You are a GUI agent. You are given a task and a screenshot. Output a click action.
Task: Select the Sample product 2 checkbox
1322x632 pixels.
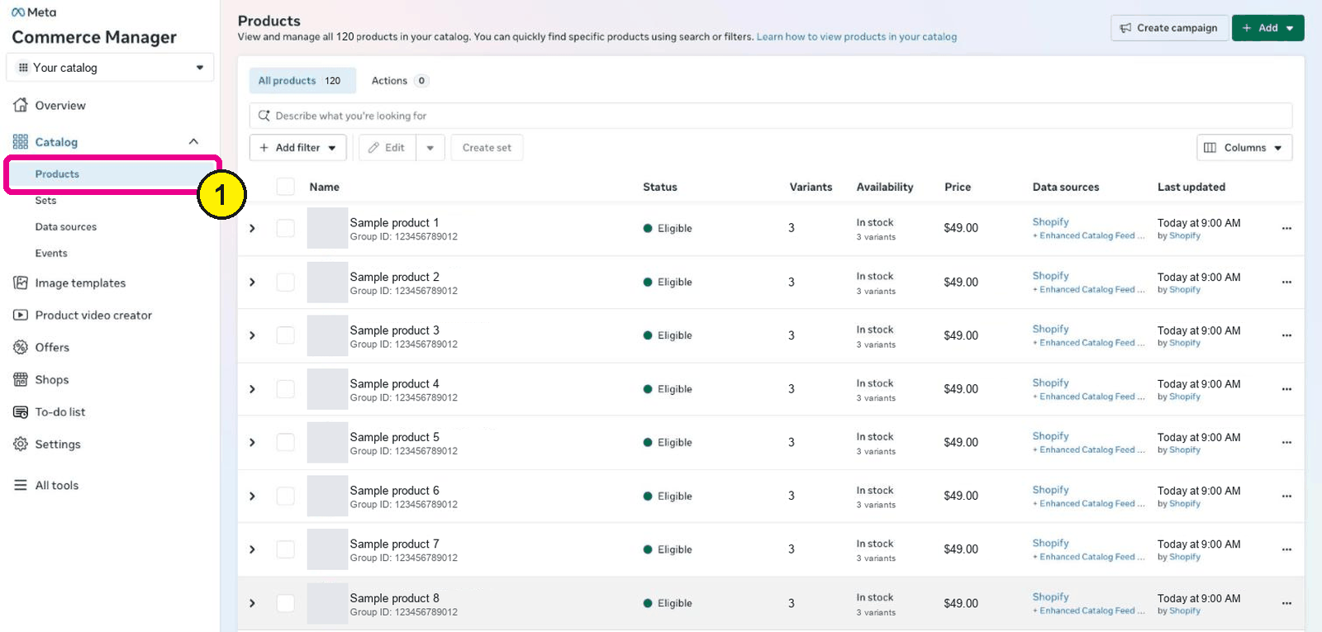coord(285,282)
